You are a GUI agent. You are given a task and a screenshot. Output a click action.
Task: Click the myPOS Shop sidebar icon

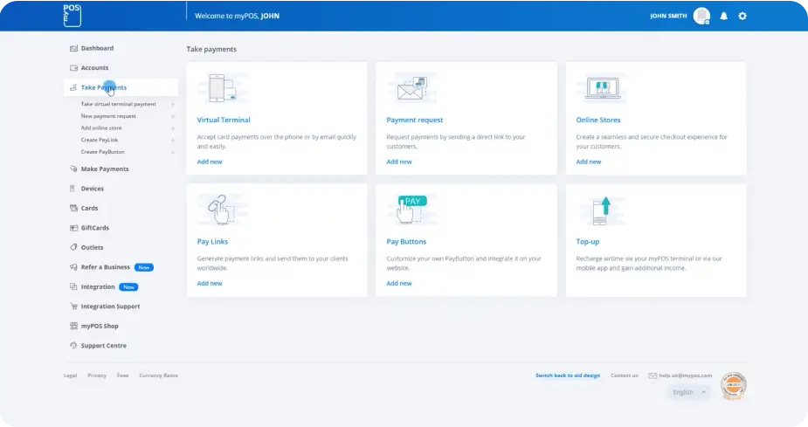point(73,326)
